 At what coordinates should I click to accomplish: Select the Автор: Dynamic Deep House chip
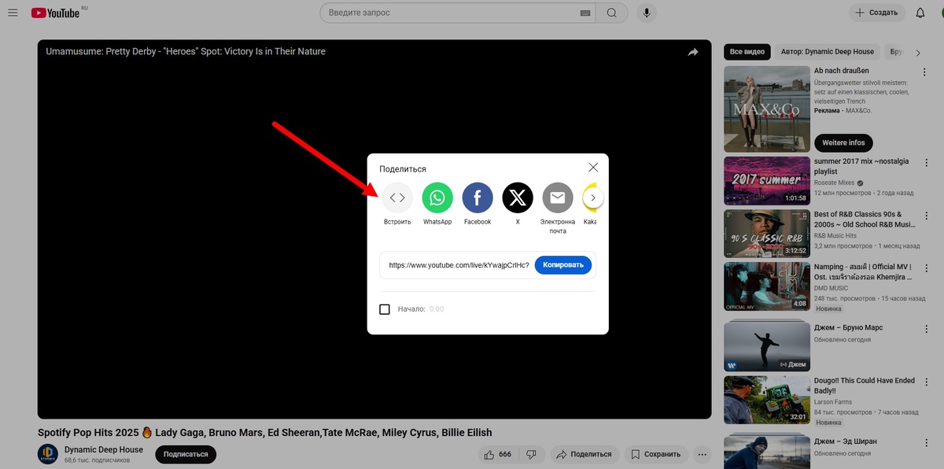click(x=828, y=52)
